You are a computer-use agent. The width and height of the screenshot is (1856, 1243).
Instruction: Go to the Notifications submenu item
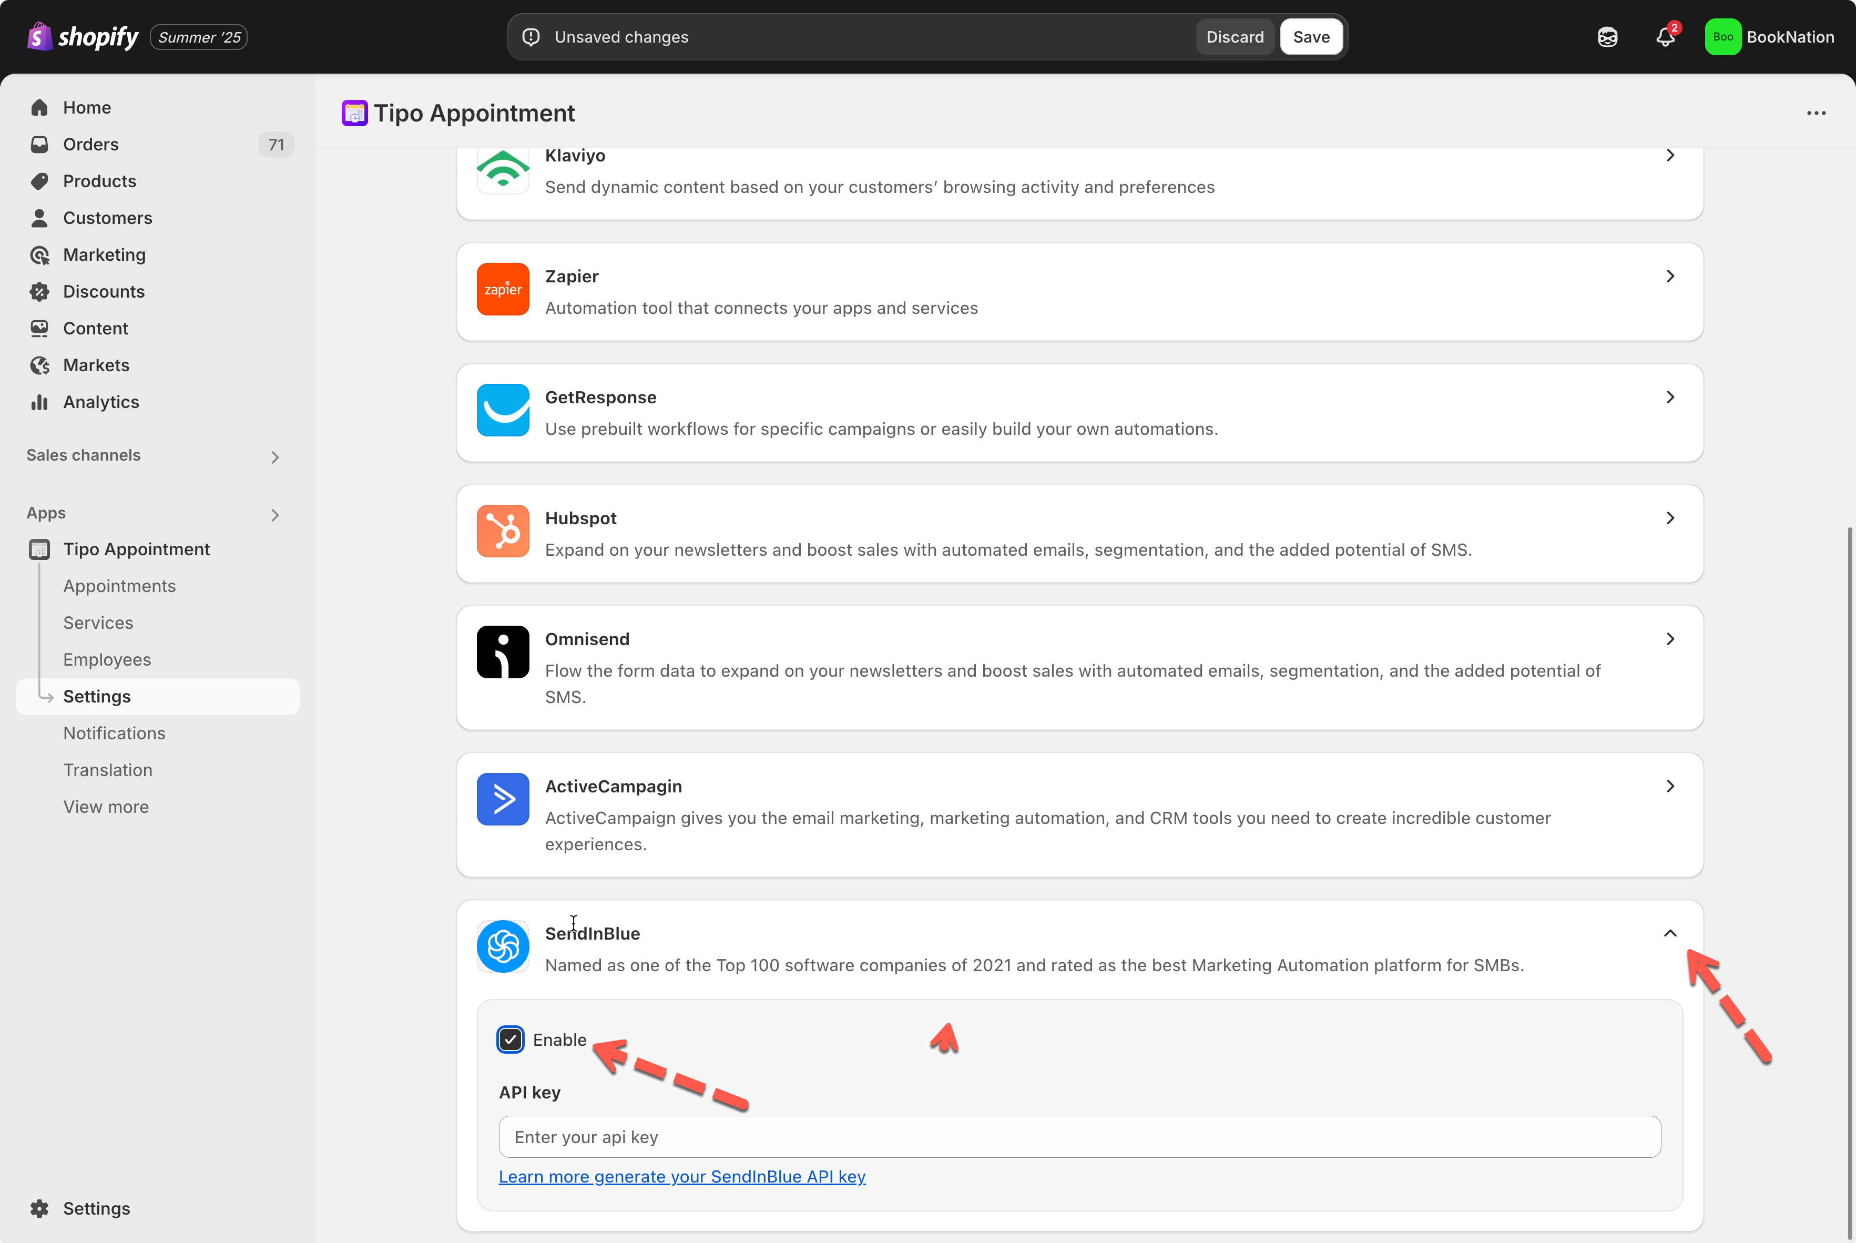point(114,733)
